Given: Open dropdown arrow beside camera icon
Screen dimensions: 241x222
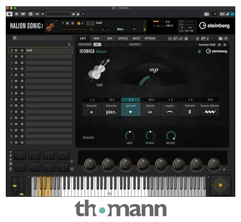Looking at the screenshot, I should point(215,14).
